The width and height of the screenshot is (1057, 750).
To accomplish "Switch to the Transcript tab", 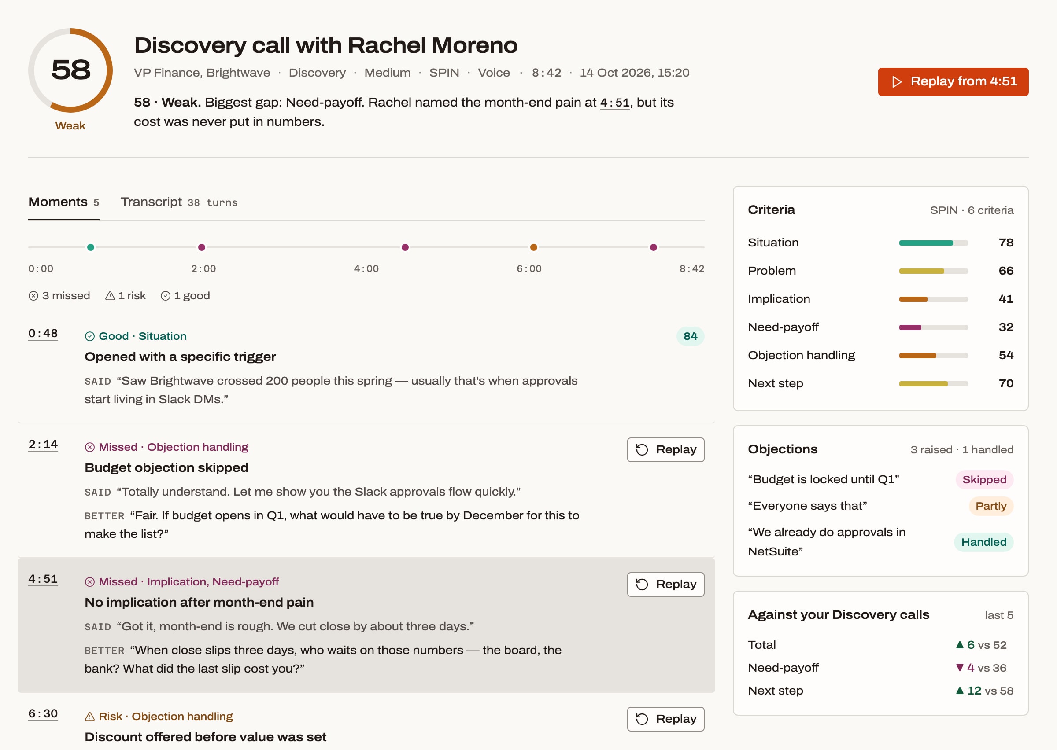I will click(x=179, y=202).
